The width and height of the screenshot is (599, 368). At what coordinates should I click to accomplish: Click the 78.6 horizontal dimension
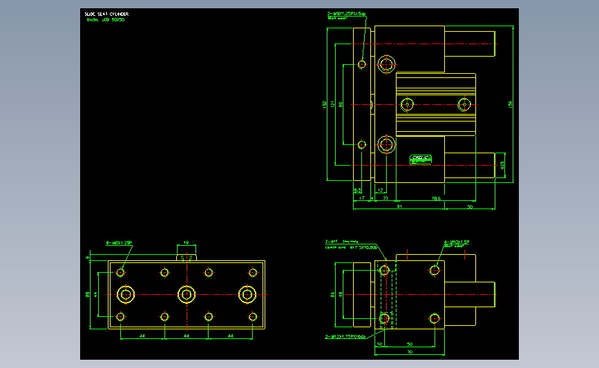436,198
